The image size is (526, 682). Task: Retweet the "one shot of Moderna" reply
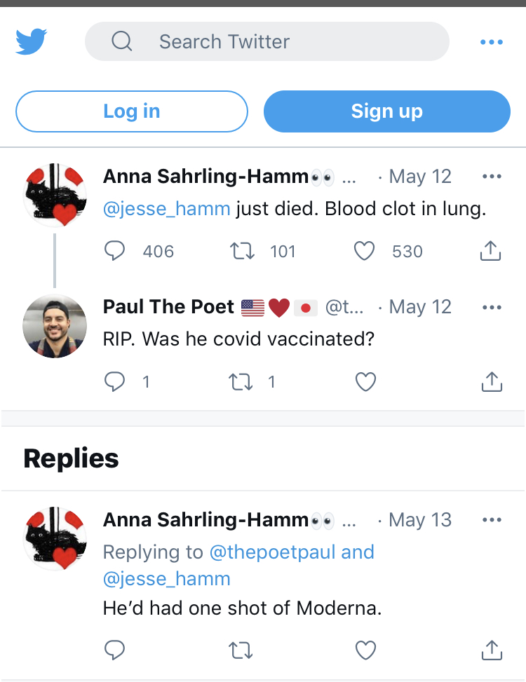241,650
